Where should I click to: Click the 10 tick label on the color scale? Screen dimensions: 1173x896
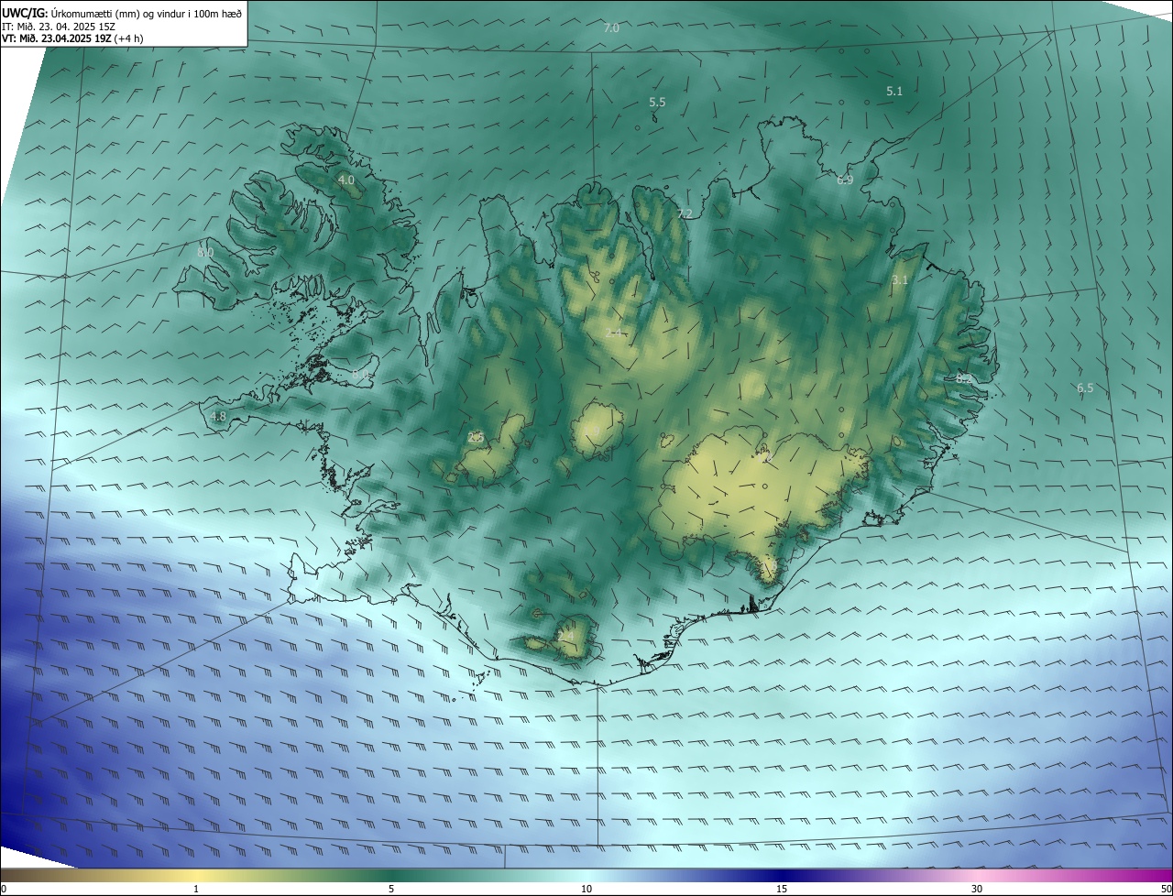(x=586, y=890)
